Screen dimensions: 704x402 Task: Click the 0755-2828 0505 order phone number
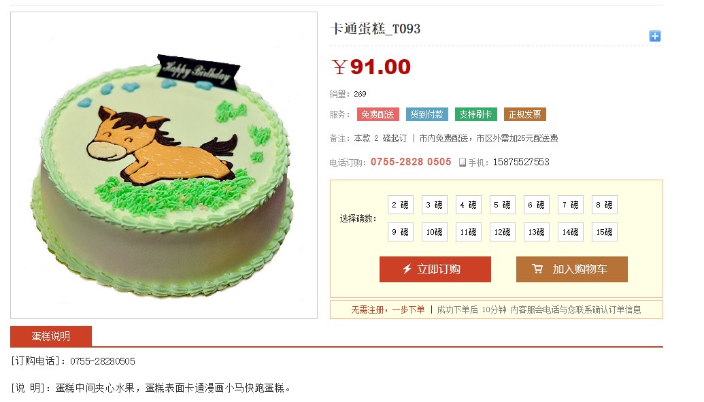pos(411,162)
